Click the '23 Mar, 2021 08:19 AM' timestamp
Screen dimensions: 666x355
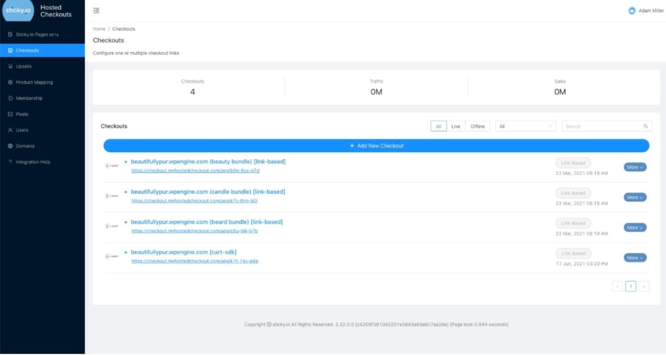point(582,234)
